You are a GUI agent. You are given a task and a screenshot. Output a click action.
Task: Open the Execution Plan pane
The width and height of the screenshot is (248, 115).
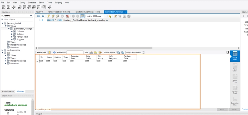[x=235, y=101]
